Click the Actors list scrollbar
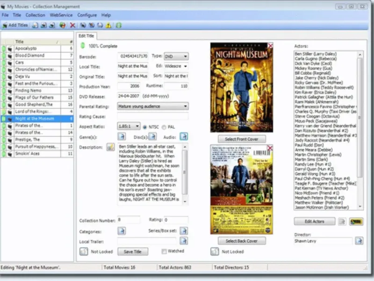Image resolution: width=374 pixels, height=281 pixels. [x=360, y=118]
